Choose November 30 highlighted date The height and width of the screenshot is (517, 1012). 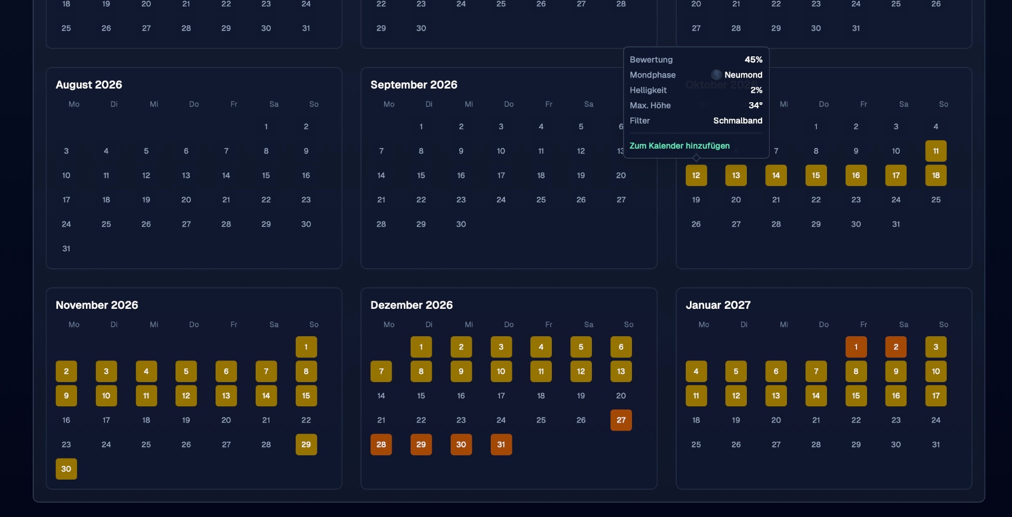pyautogui.click(x=66, y=469)
